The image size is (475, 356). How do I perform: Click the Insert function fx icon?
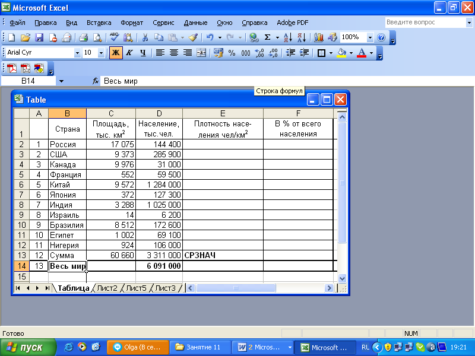96,81
